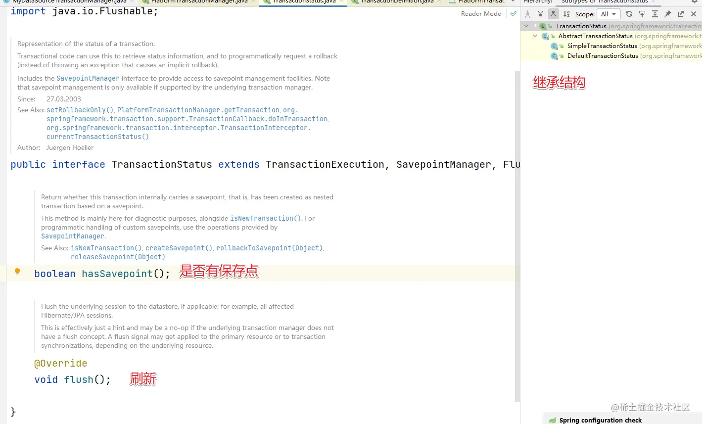Pin the hierarchy tab

(x=668, y=14)
